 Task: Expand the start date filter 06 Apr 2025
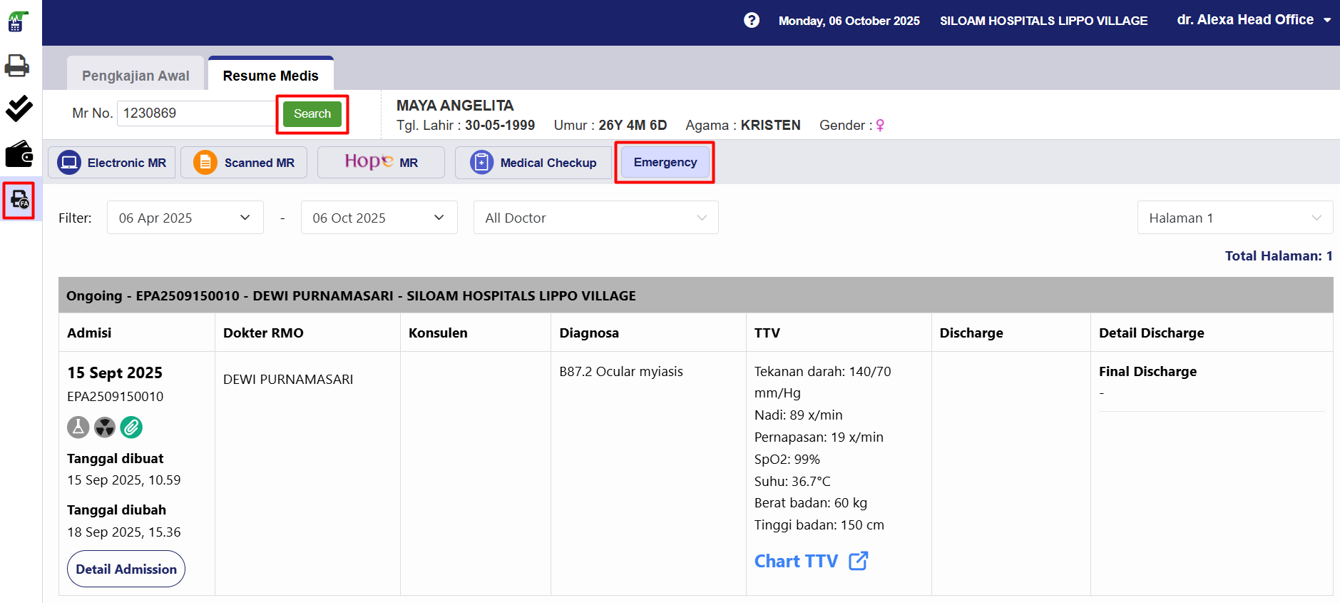coord(185,218)
